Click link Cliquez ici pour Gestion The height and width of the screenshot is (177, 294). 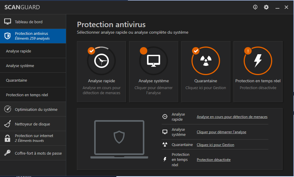click(216, 145)
